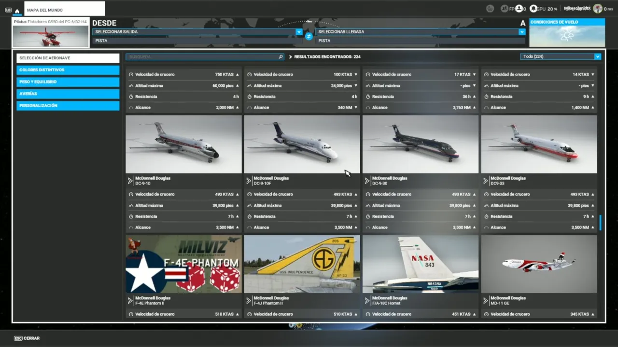Open the Mapa del Mundo tab
Viewport: 618px width, 347px height.
pos(64,9)
